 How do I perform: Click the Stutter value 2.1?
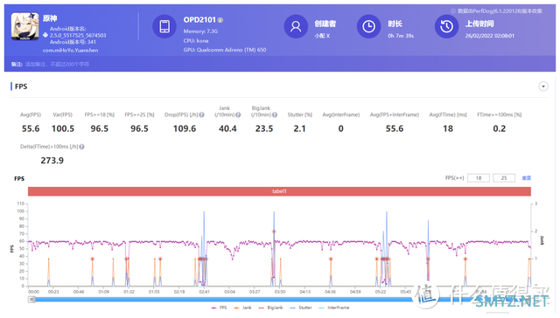point(299,128)
